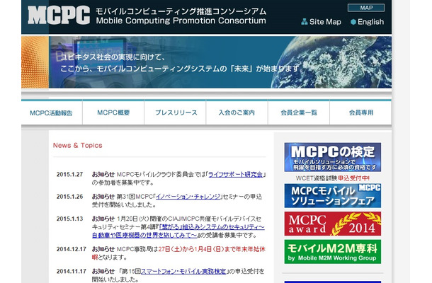432x283 pixels.
Task: Open the ライフサポート研究会 link
Action: pos(236,174)
